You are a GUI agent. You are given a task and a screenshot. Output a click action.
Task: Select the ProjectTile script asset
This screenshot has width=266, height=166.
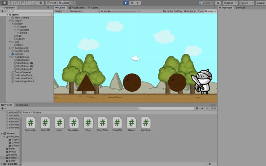pyautogui.click(x=117, y=124)
